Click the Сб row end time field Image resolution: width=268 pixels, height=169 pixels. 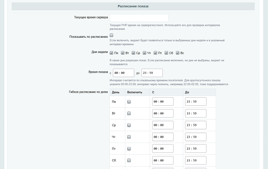click(196, 161)
